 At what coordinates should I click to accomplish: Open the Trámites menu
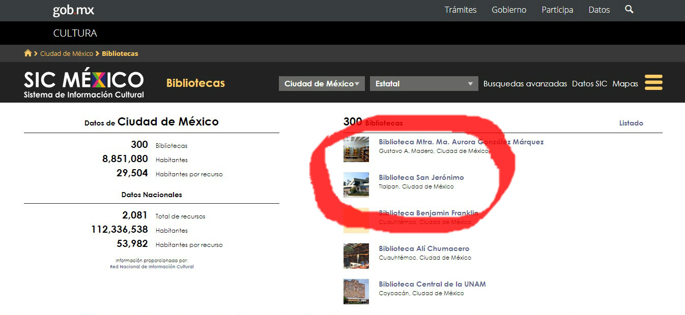(461, 10)
